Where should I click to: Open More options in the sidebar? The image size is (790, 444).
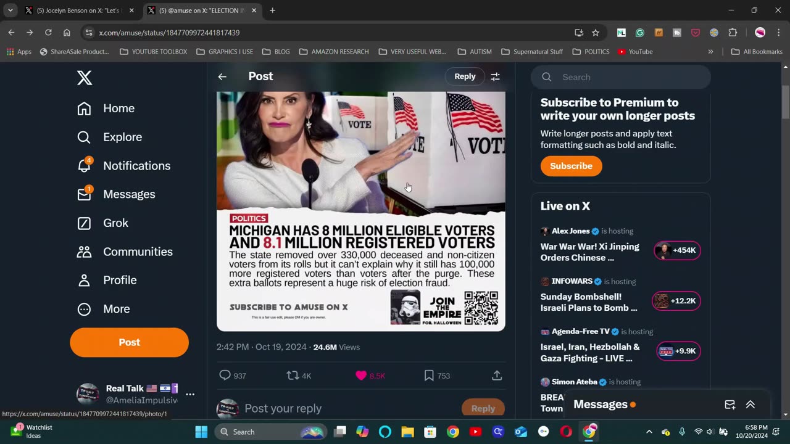coord(104,309)
